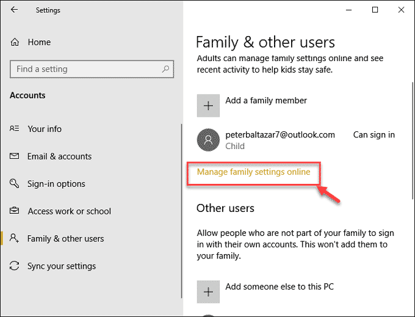Click Add a family member label
The width and height of the screenshot is (415, 317).
266,101
